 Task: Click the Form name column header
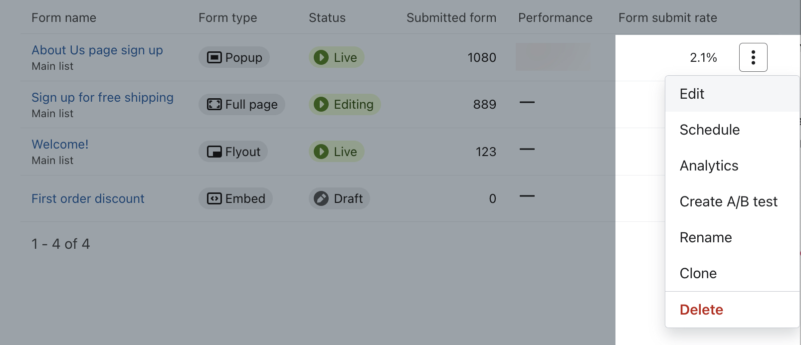pos(64,17)
